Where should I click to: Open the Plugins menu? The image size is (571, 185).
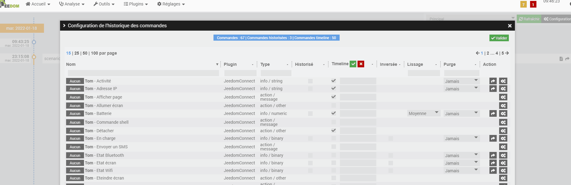coord(136,4)
